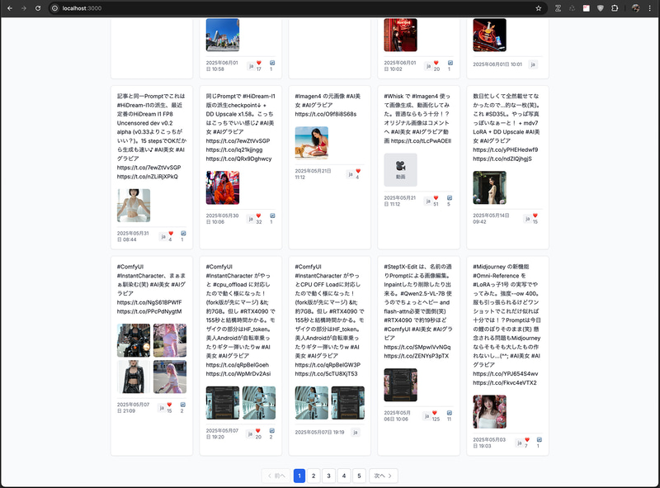Click the video camera 動画 placeholder

(x=400, y=170)
